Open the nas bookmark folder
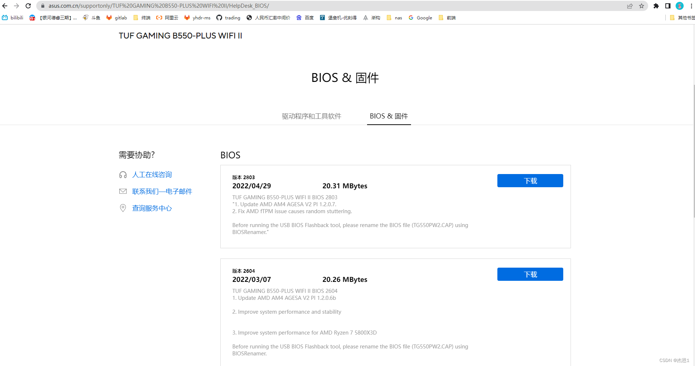This screenshot has height=366, width=695. click(x=395, y=18)
